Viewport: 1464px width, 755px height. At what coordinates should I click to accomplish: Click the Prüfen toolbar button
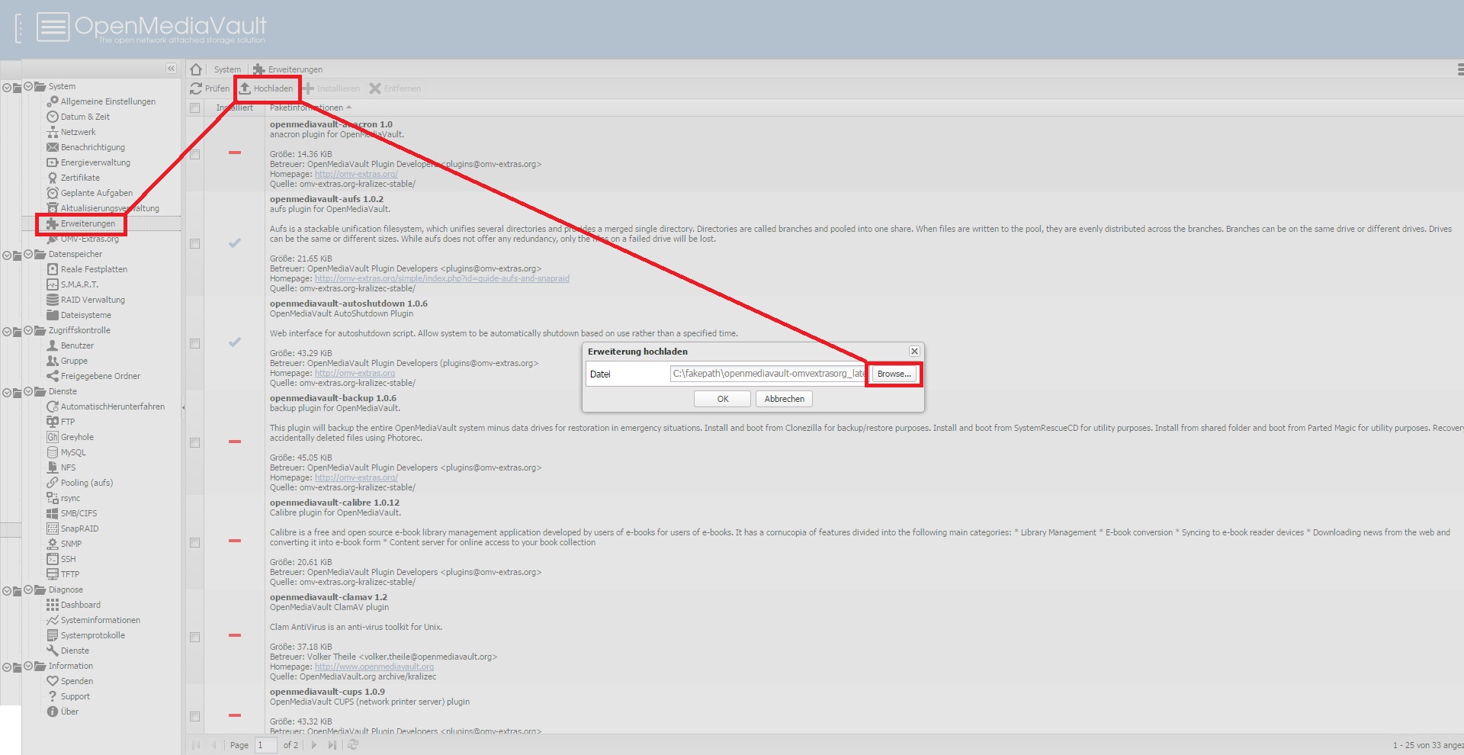[210, 88]
